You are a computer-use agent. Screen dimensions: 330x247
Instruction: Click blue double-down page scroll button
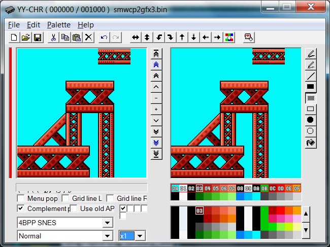coord(156,143)
